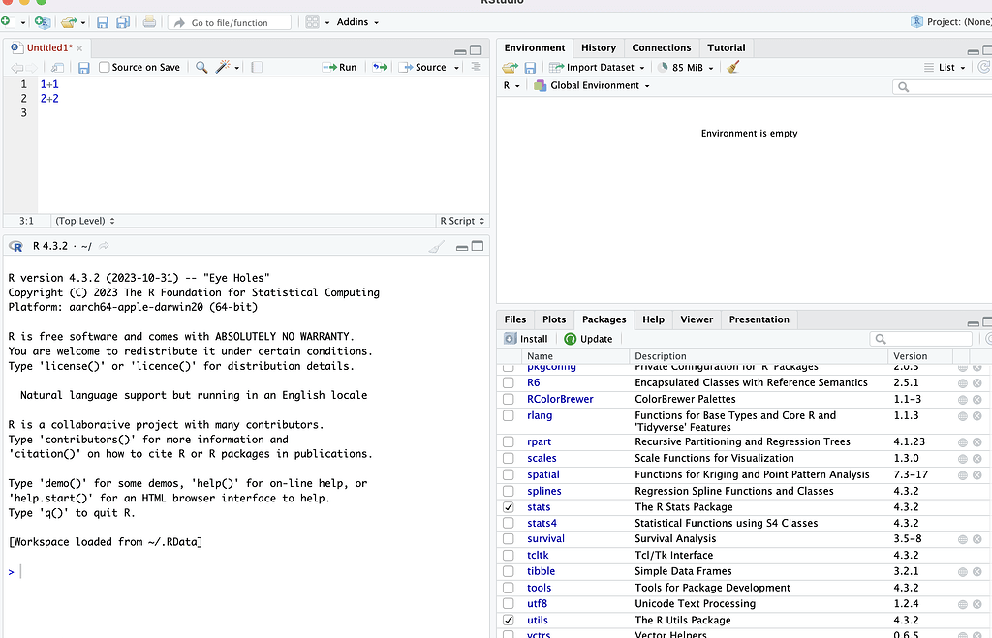Image resolution: width=992 pixels, height=638 pixels.
Task: Switch to the History tab
Action: click(599, 48)
